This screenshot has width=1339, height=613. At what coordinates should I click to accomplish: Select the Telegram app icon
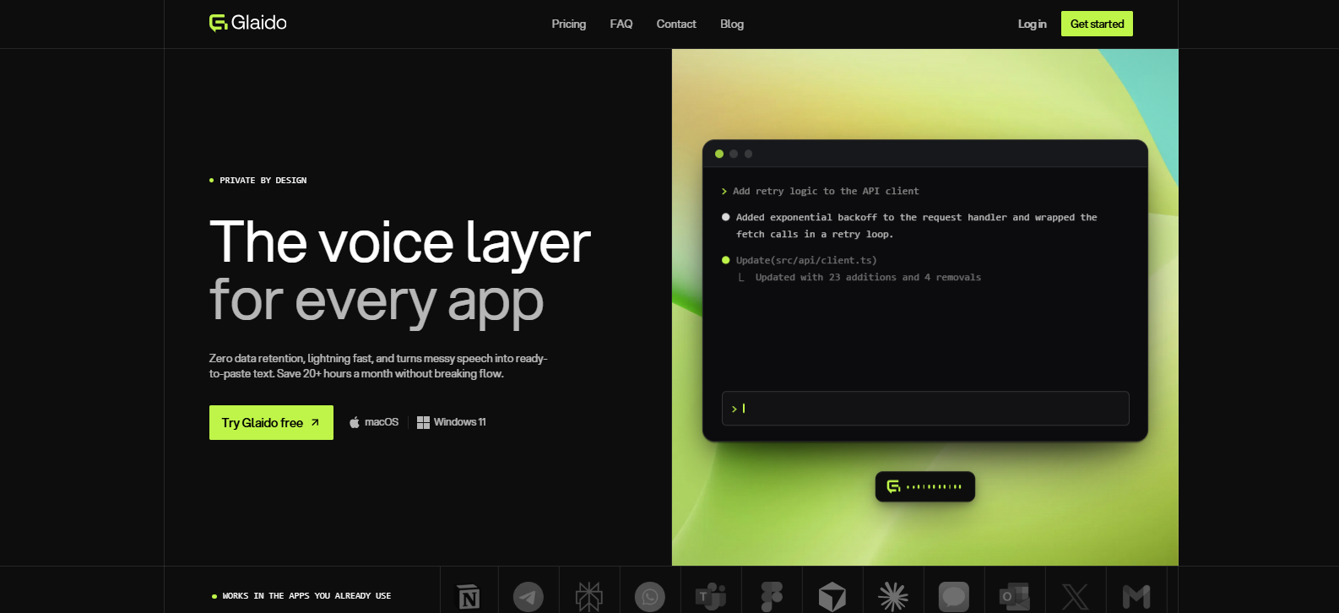(x=529, y=597)
